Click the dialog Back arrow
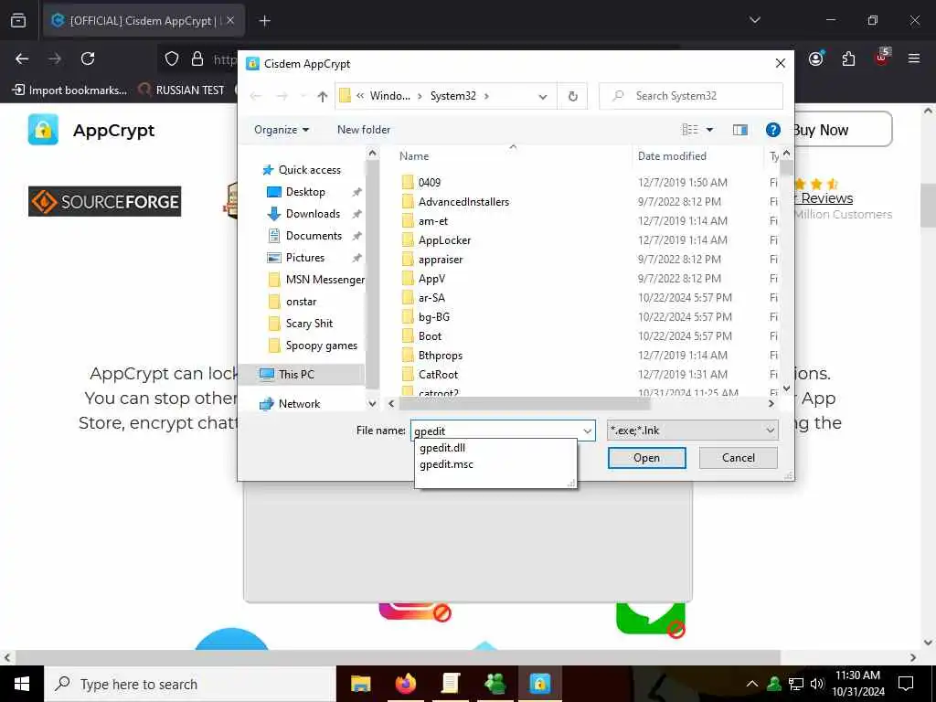 coord(256,96)
